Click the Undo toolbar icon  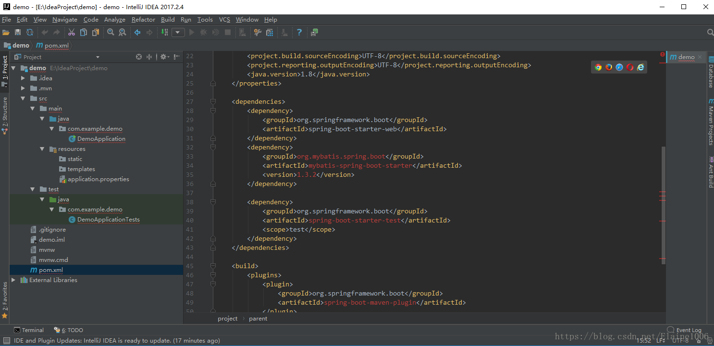45,32
